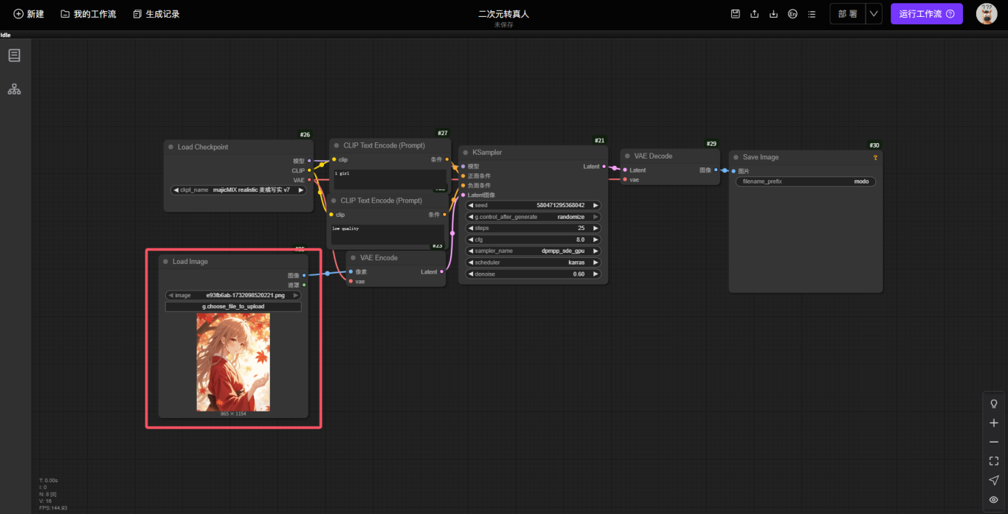
Task: Increase cfg with its right arrow
Action: tap(596, 240)
